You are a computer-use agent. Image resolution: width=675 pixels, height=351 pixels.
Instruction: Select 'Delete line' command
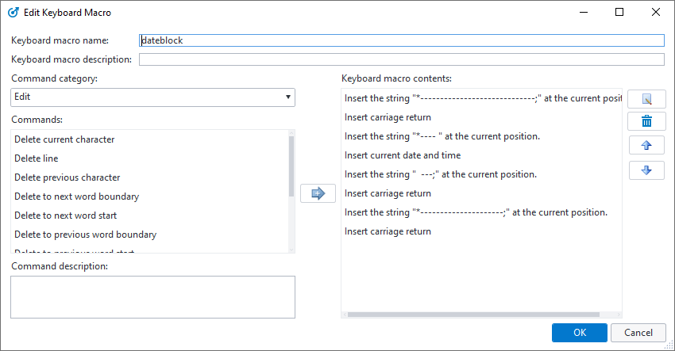click(x=37, y=158)
